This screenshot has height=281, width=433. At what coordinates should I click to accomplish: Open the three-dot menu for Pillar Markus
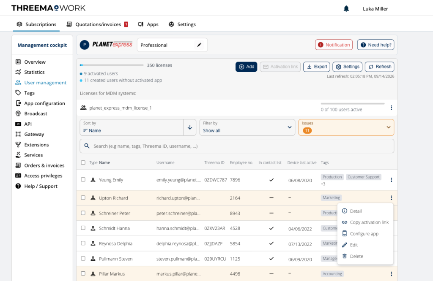pos(391,274)
